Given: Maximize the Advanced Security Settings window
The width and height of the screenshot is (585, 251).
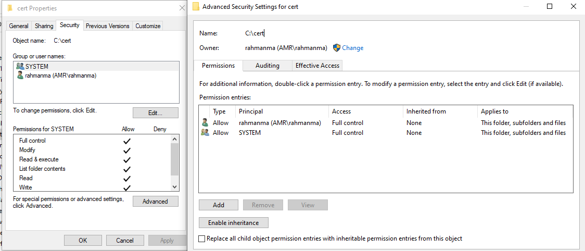Looking at the screenshot, I should pyautogui.click(x=550, y=6).
